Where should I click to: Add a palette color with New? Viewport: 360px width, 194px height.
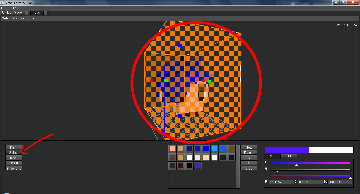[x=249, y=147]
